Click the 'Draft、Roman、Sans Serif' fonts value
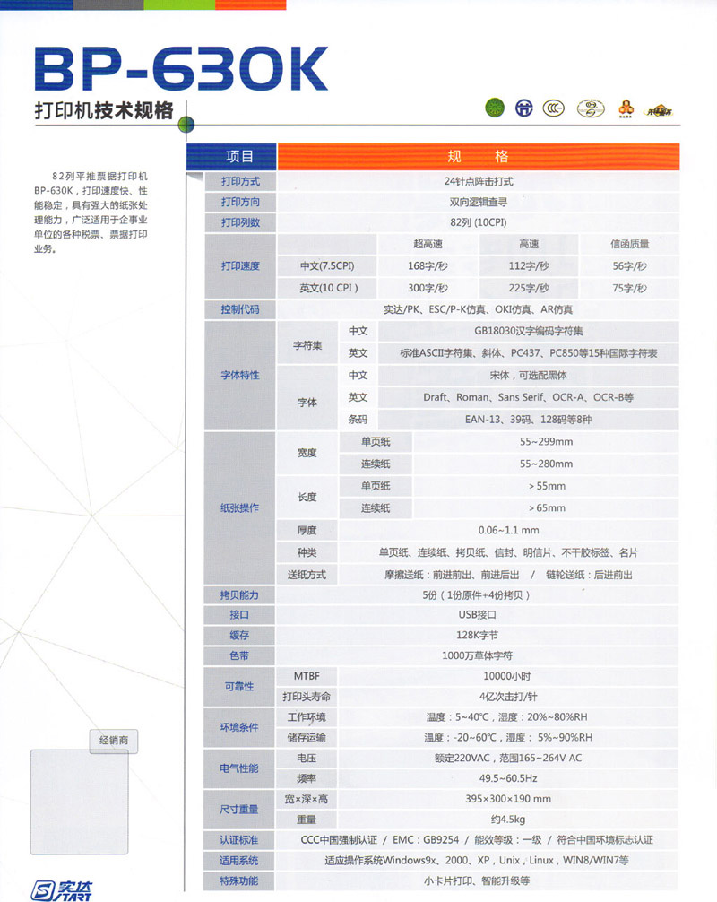This screenshot has height=902, width=717. (x=529, y=397)
